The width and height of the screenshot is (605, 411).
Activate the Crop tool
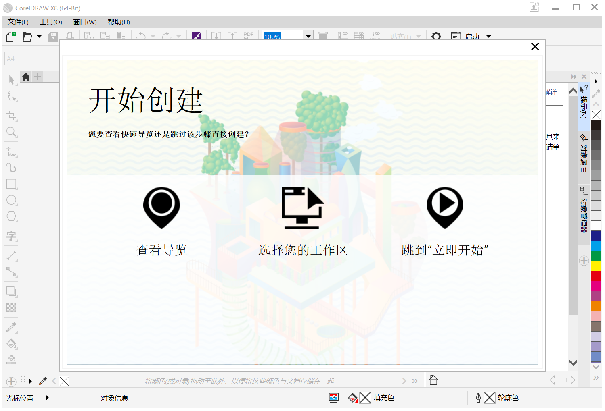pos(11,116)
